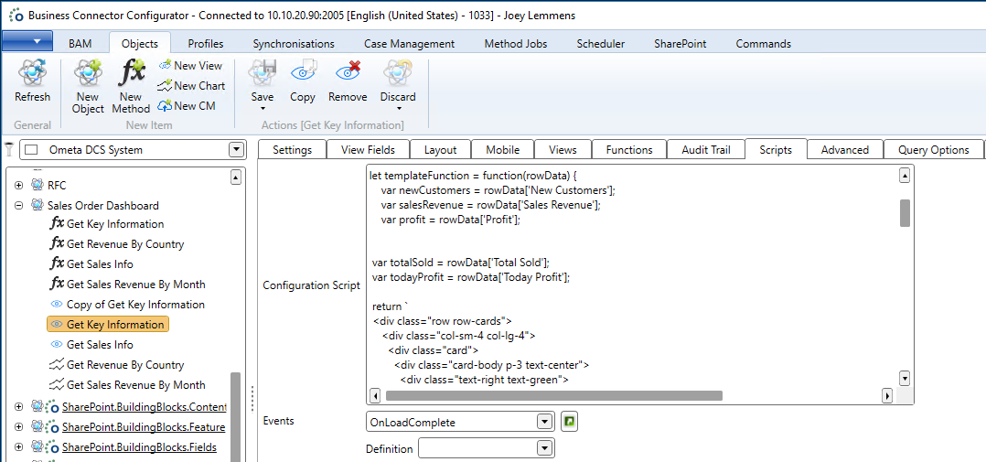Screen dimensions: 986x462
Task: Open the blue application menu button
Action: coord(27,41)
